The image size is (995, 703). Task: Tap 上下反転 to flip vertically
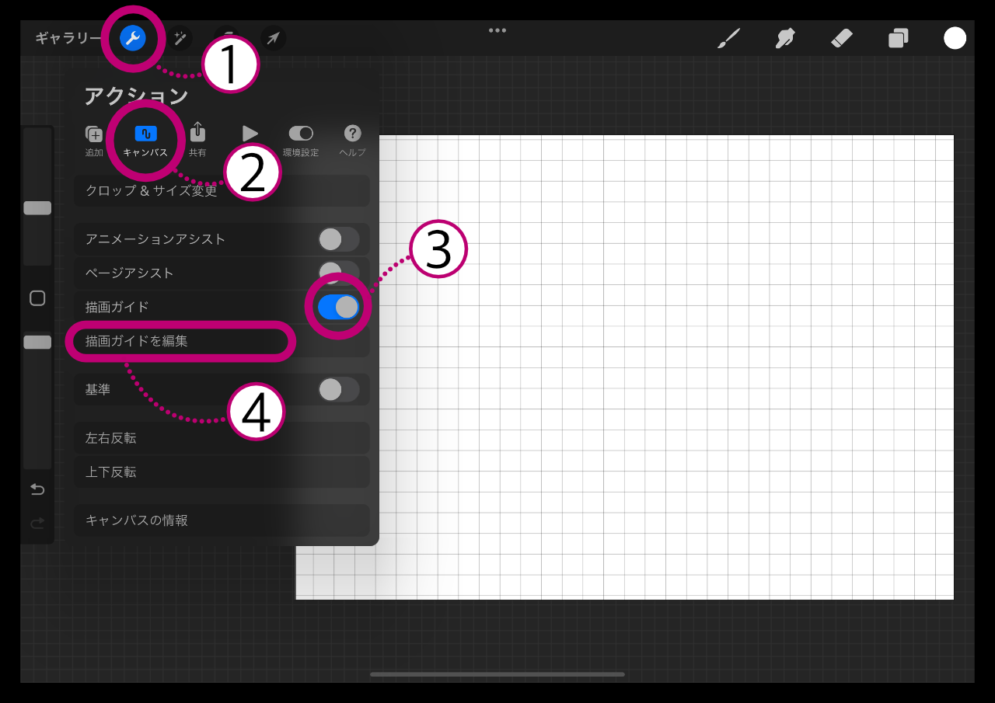222,472
